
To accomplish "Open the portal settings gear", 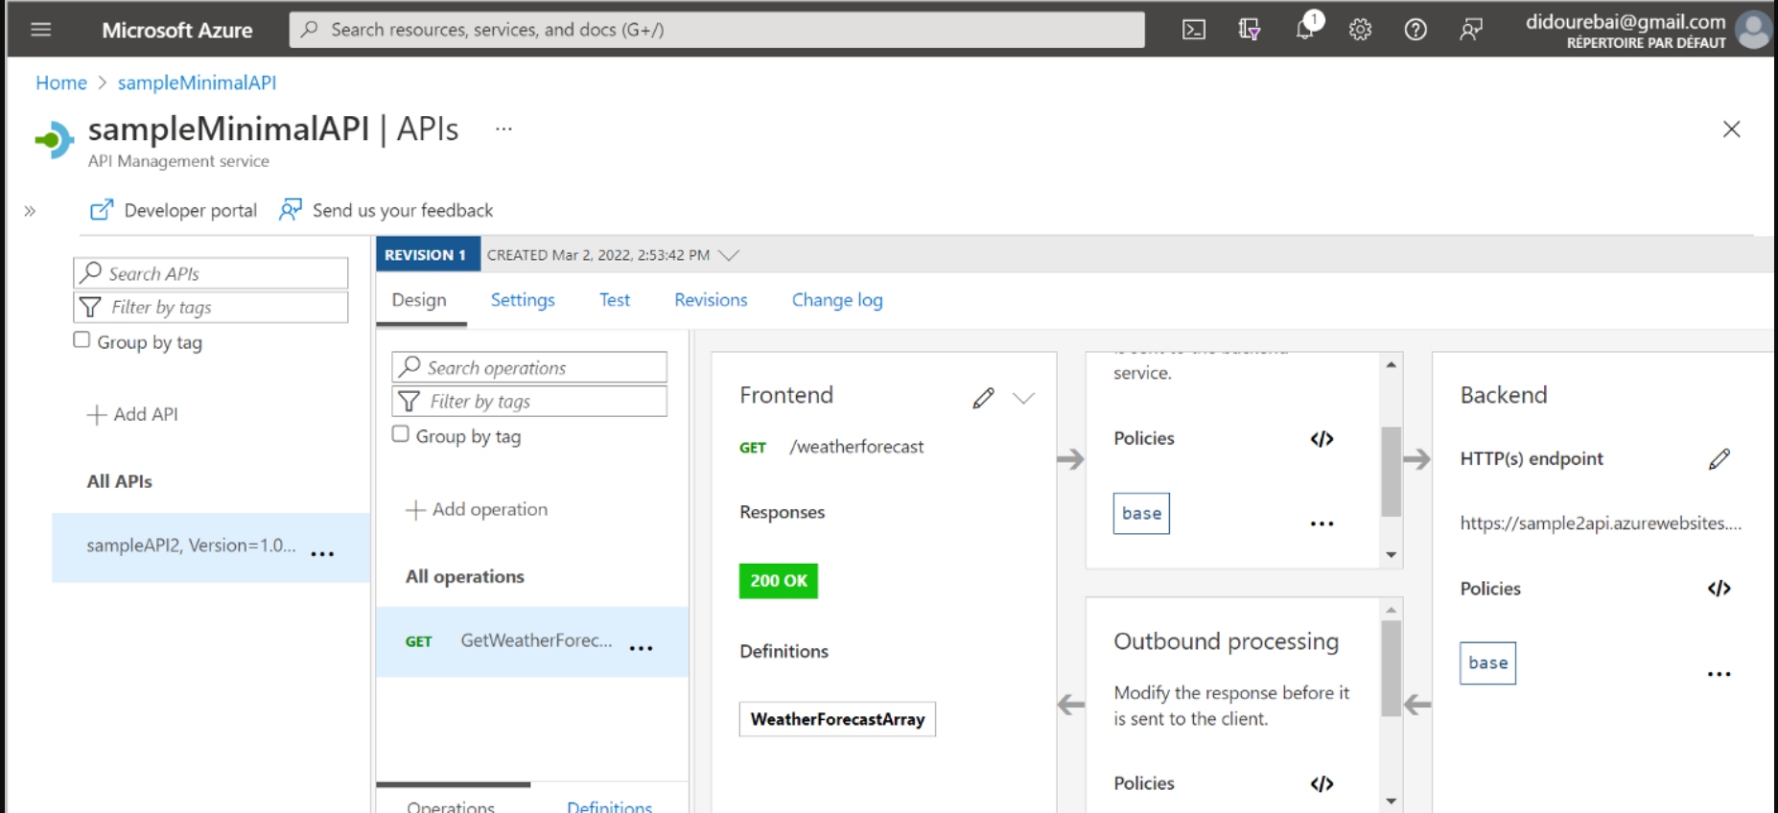I will pos(1360,30).
